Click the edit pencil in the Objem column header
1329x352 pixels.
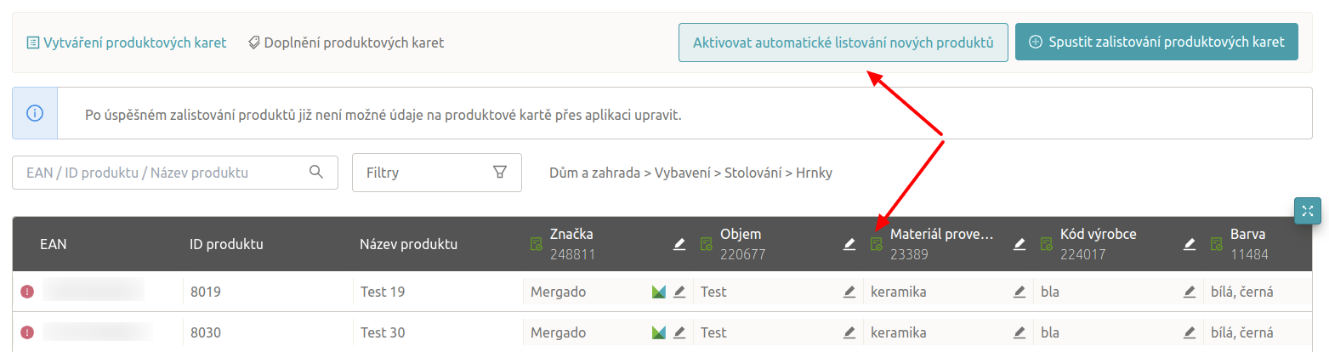pos(849,245)
